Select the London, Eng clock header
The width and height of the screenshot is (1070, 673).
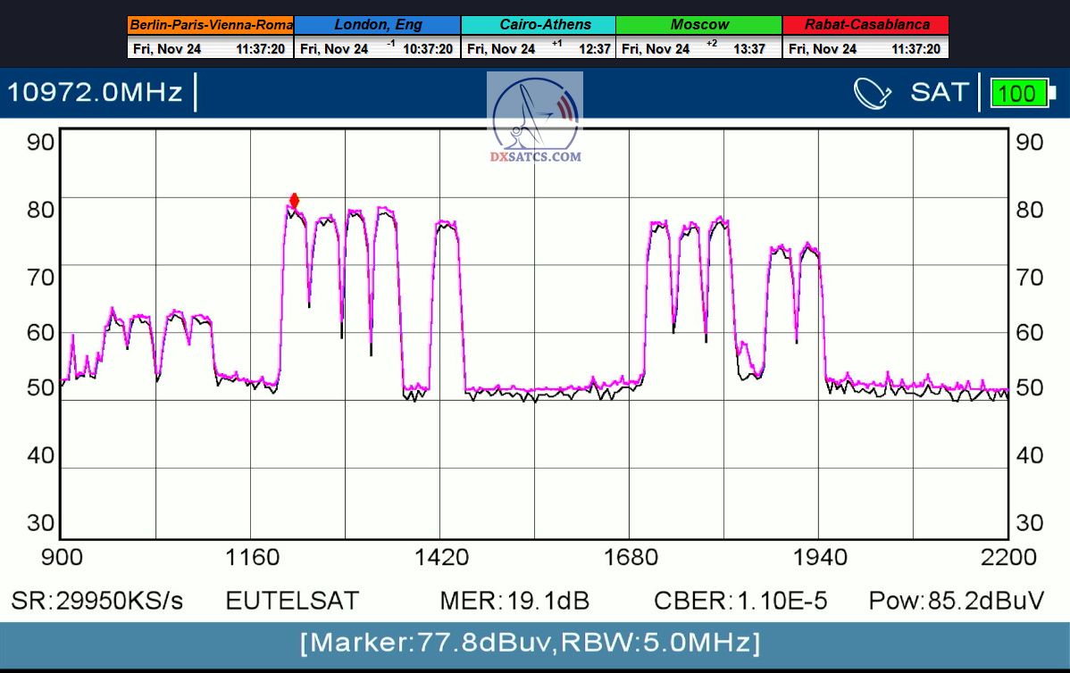(x=377, y=25)
